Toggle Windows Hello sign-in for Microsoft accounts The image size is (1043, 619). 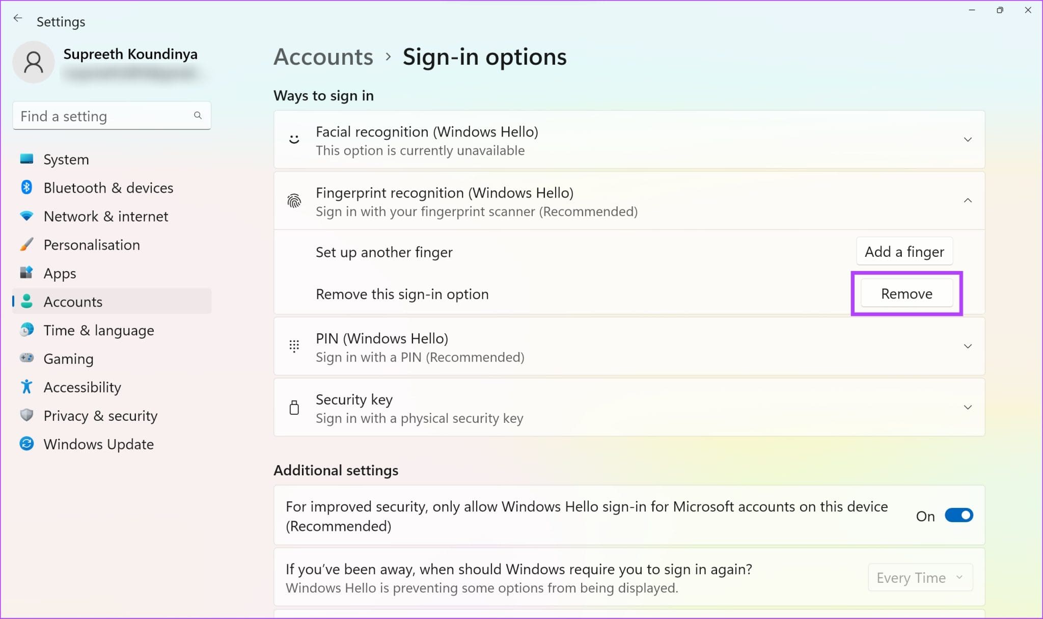point(958,515)
